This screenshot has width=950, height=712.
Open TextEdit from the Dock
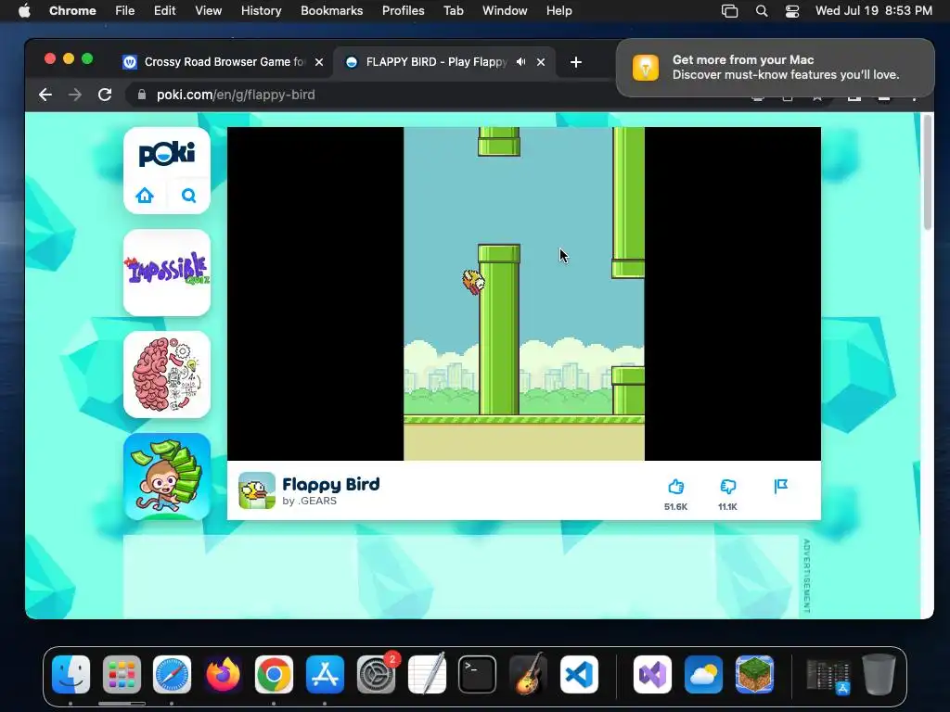pos(427,675)
